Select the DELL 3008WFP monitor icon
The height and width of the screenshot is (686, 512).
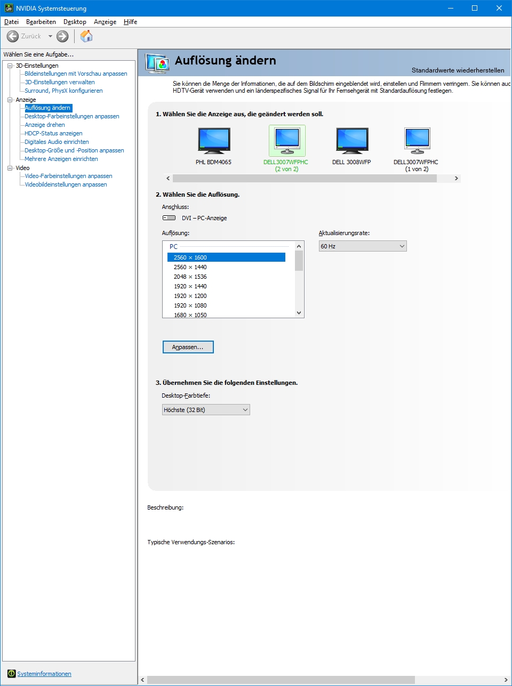coord(352,141)
